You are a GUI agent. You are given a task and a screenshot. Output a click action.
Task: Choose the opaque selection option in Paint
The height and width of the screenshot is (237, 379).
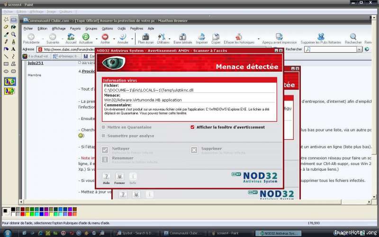[10, 82]
